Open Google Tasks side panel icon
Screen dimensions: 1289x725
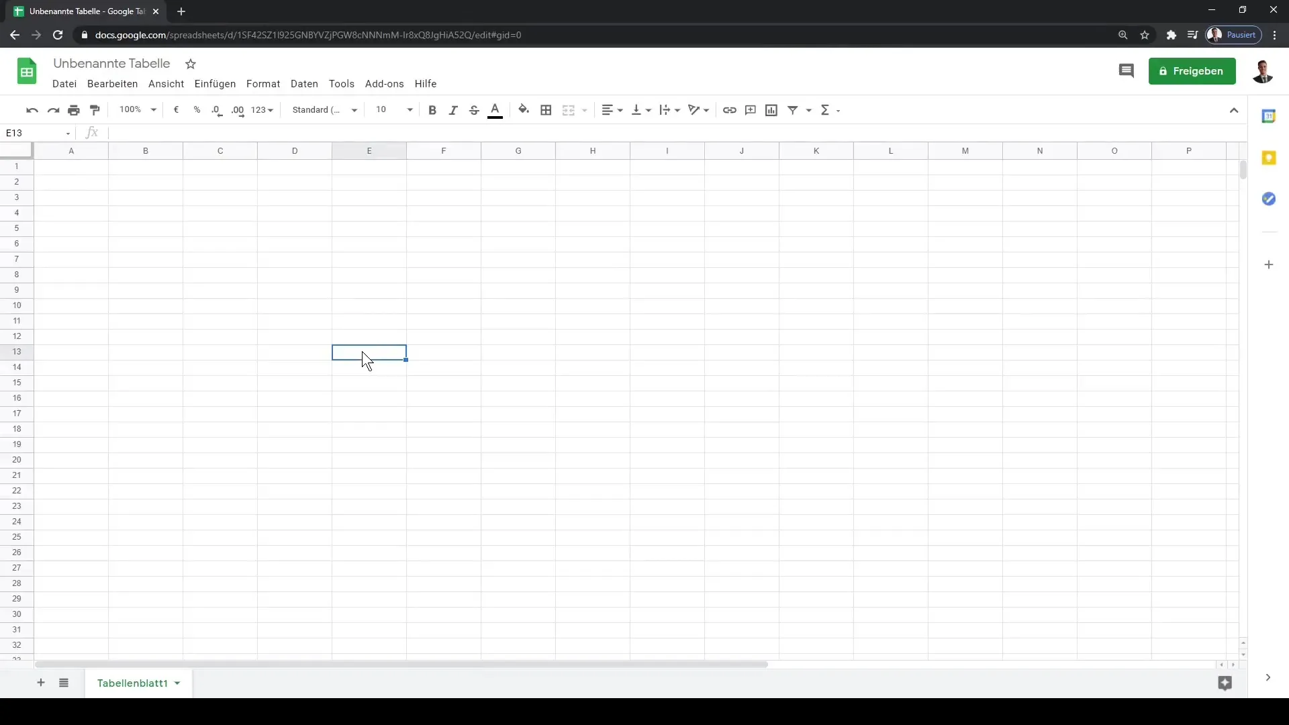pos(1269,199)
